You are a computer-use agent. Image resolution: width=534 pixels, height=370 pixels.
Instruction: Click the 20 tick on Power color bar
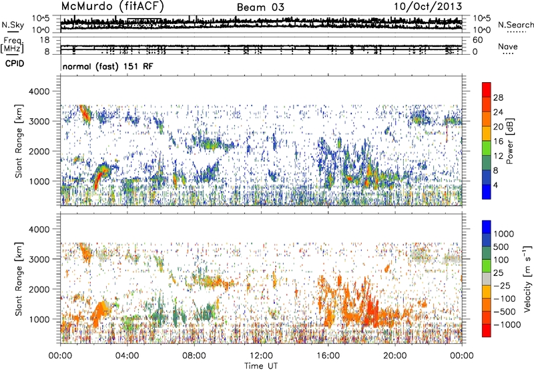tap(498, 127)
